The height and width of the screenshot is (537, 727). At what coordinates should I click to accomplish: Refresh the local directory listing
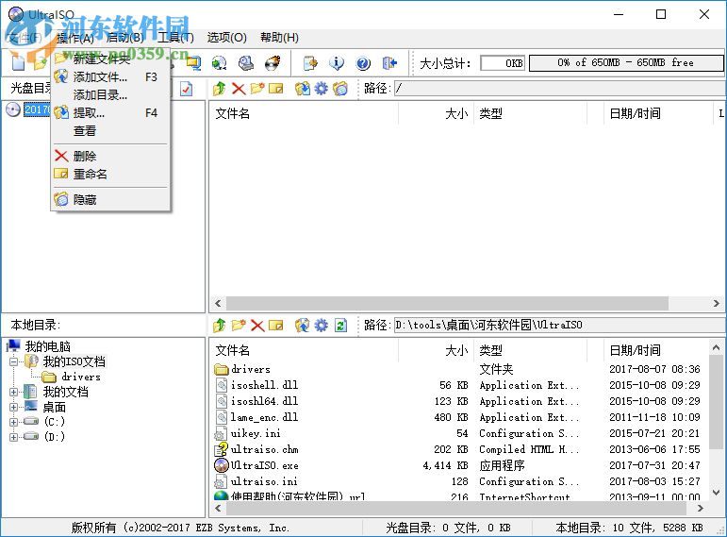340,326
